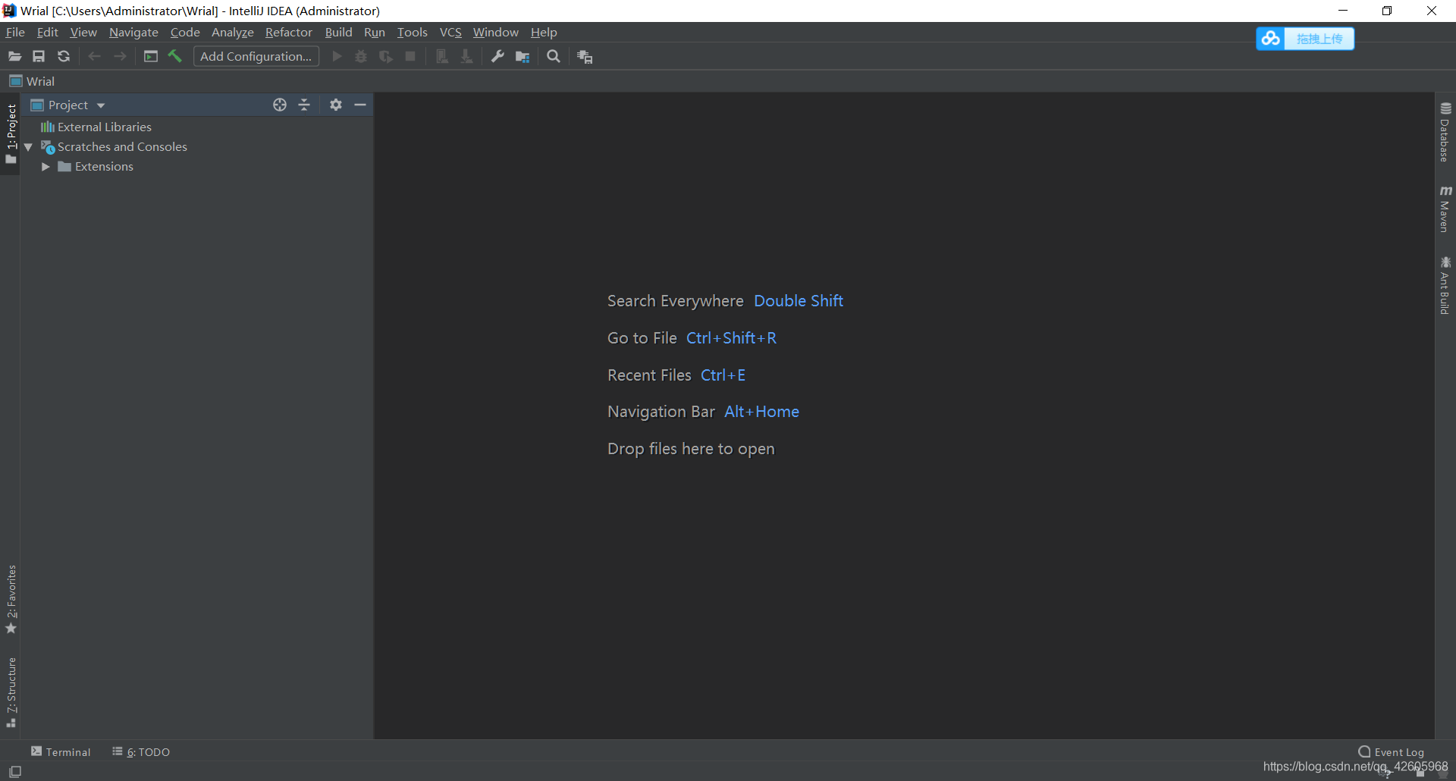Viewport: 1456px width, 781px height.
Task: Open Project Structure folder icon
Action: pyautogui.click(x=522, y=56)
